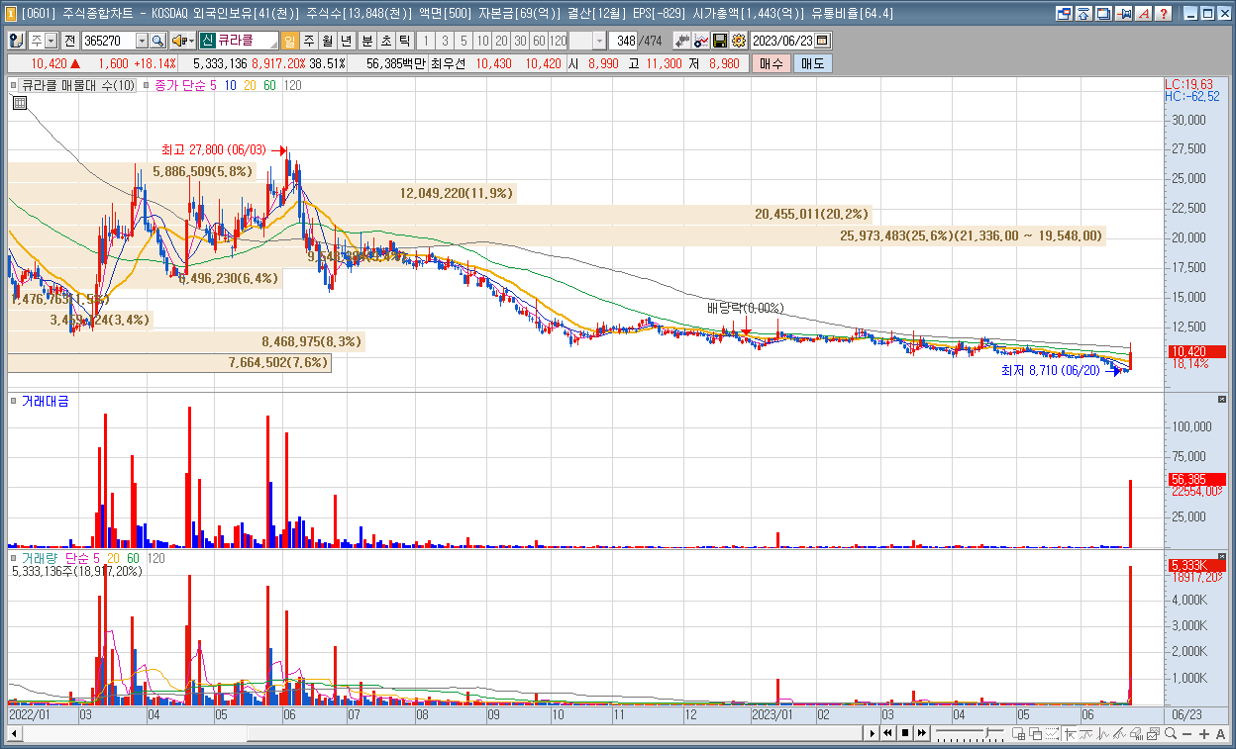Click the chart overlay windows icon
1236x749 pixels.
tap(1035, 733)
